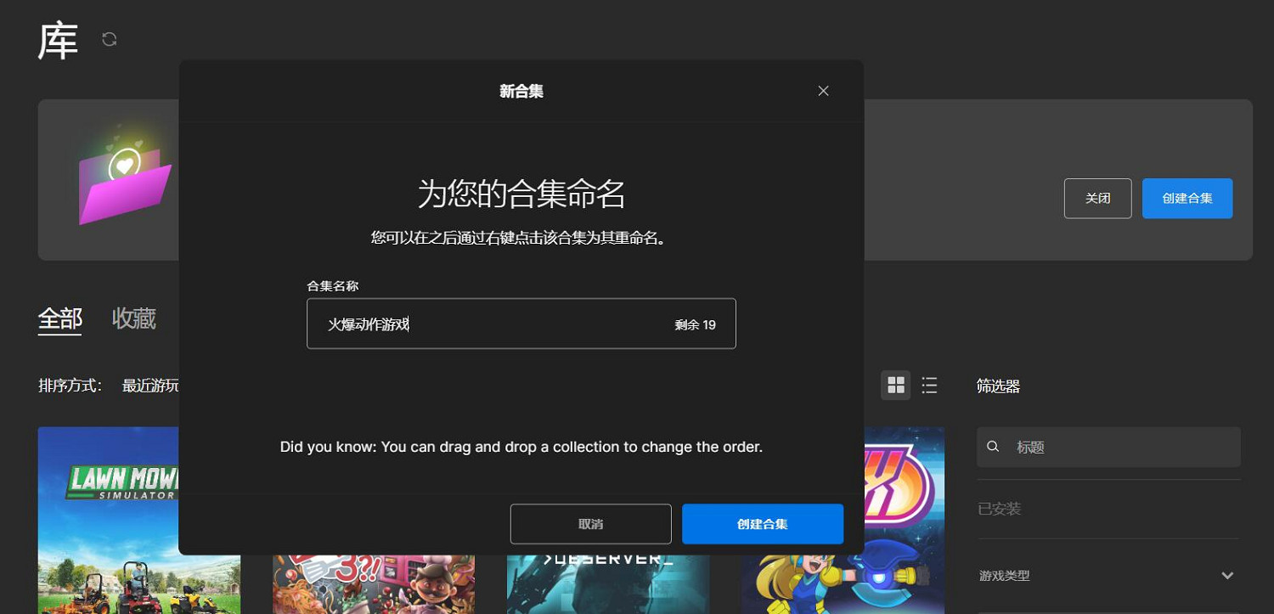Click the search magnifier in the 标题 field

(x=993, y=446)
